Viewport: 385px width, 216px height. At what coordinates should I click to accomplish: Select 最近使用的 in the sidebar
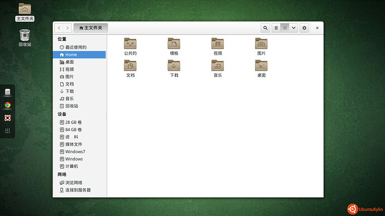coord(79,47)
